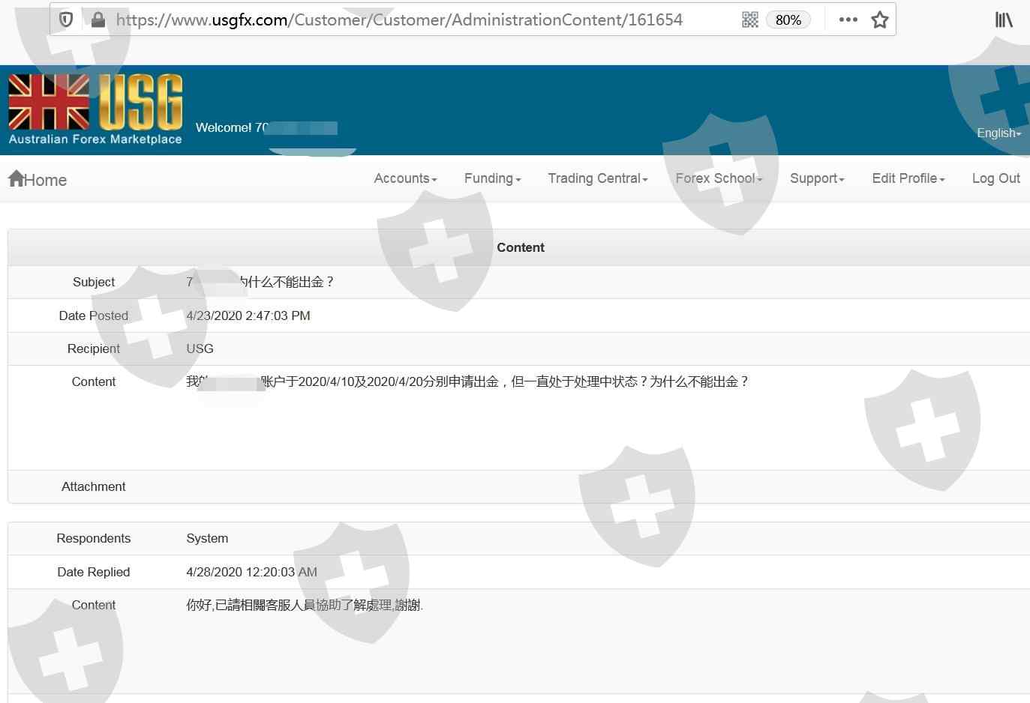This screenshot has height=703, width=1030.
Task: Click the USG Australian Forex Marketplace logo
Action: point(95,109)
